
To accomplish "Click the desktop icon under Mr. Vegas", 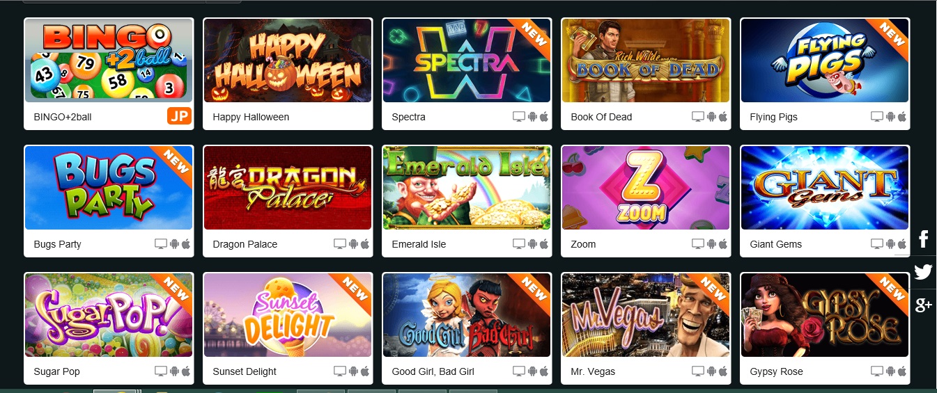I will point(698,371).
